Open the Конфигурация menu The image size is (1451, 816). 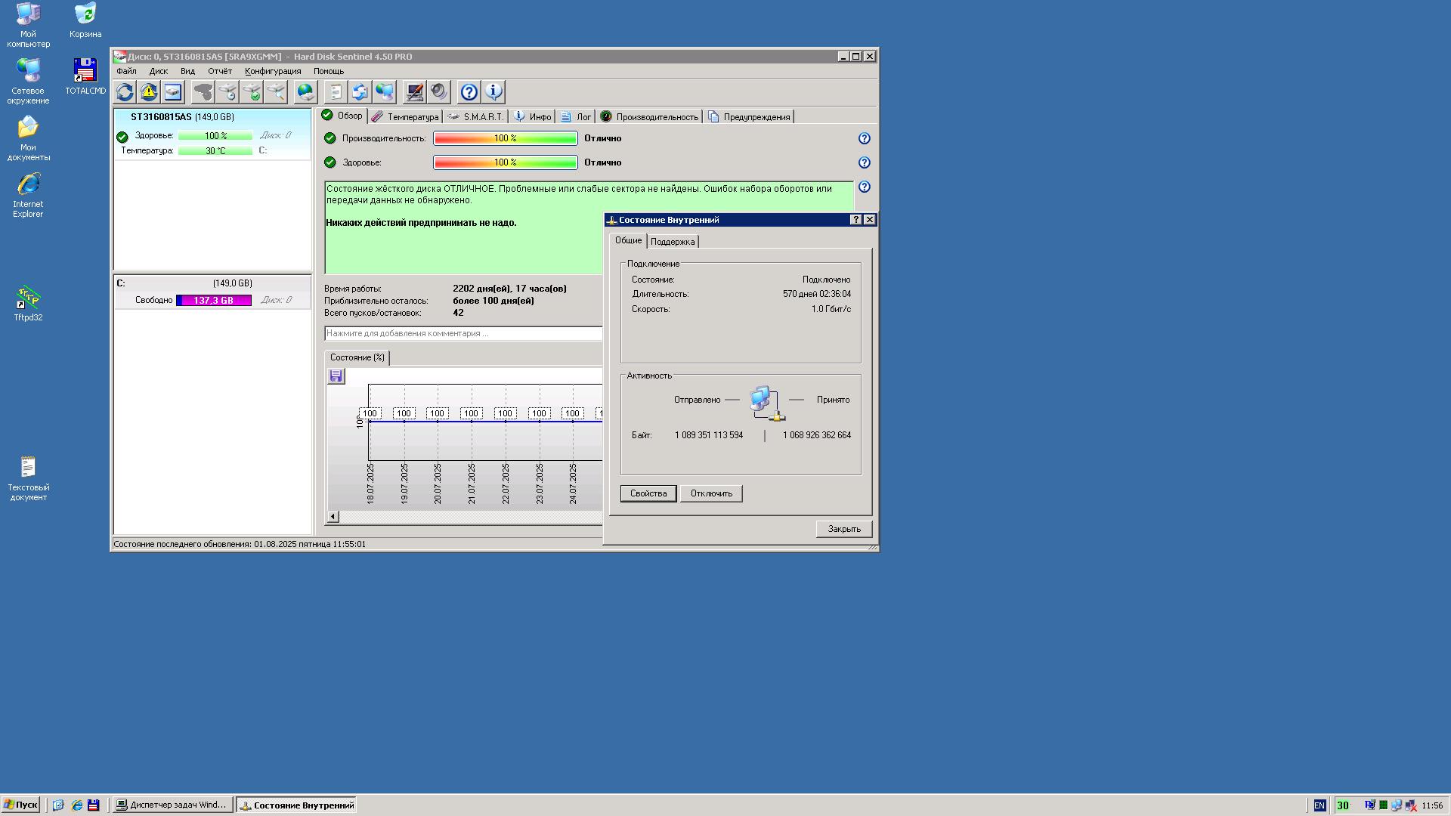tap(273, 71)
